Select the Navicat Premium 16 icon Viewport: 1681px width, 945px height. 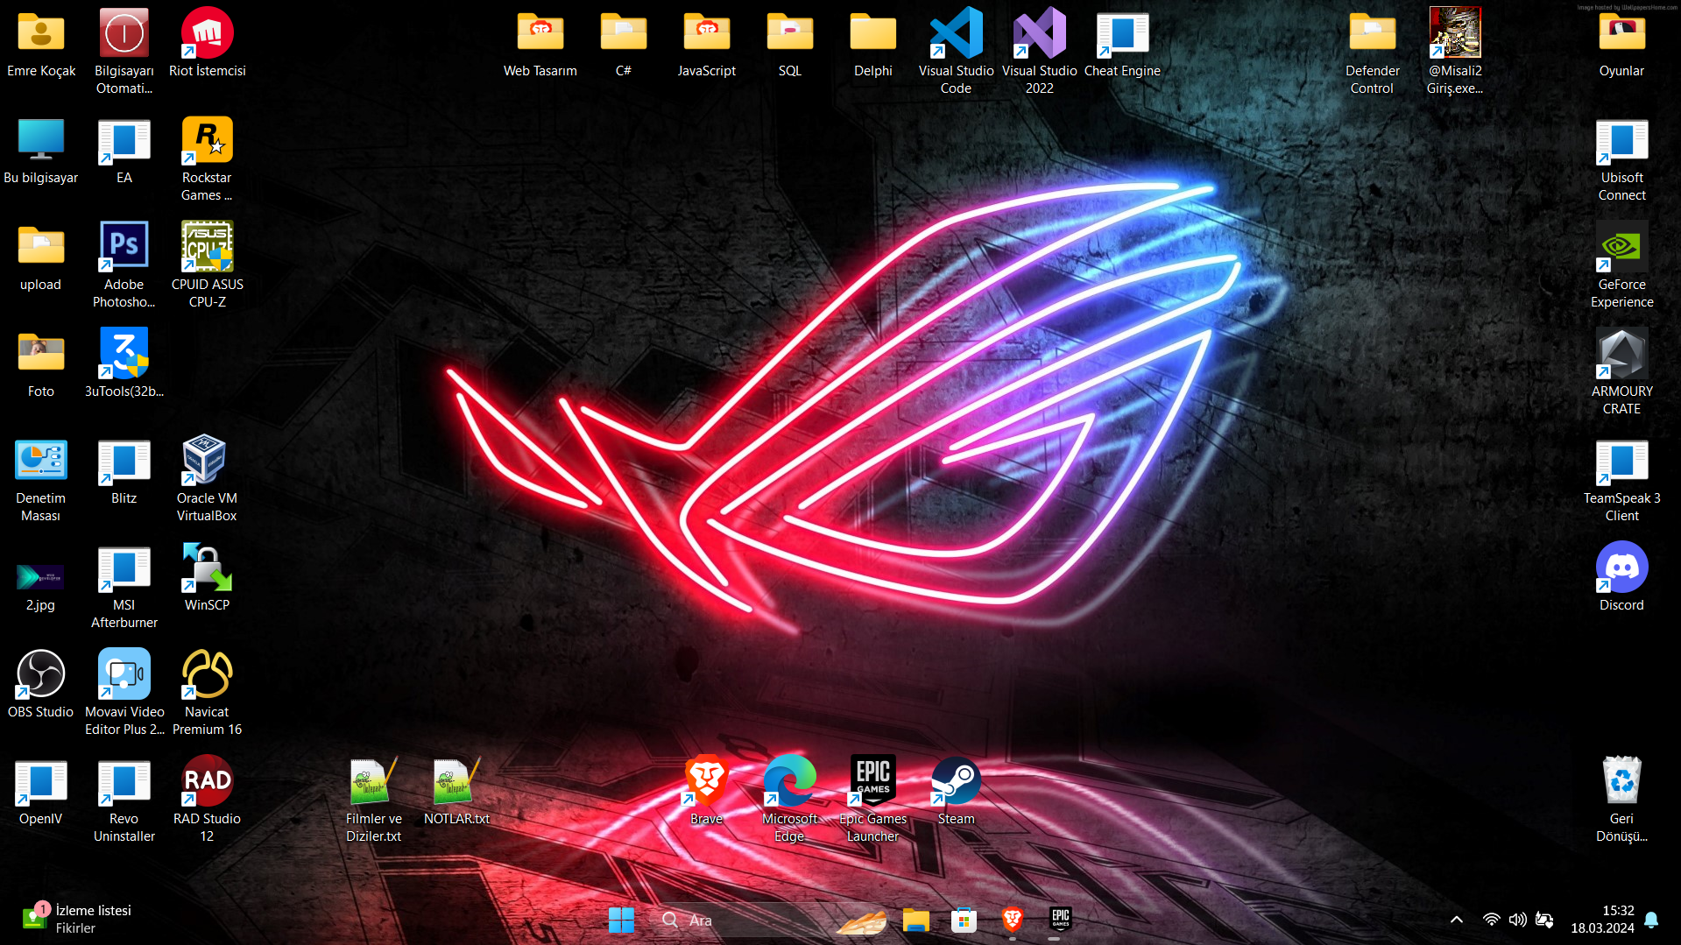[208, 694]
